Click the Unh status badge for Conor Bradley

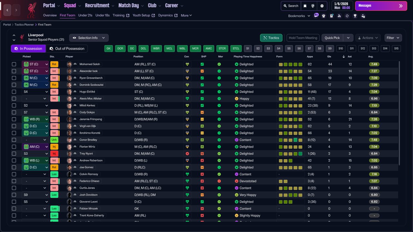[x=54, y=140]
